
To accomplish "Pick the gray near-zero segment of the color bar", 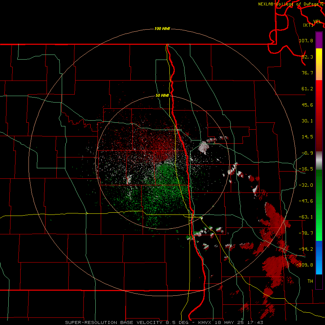I will pyautogui.click(x=319, y=161).
